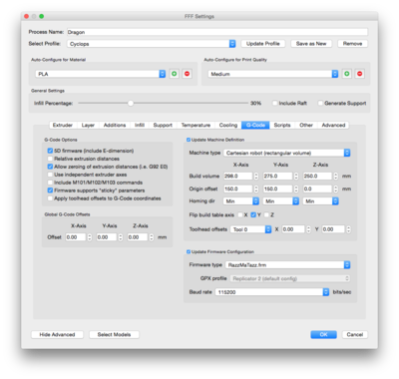The image size is (399, 379).
Task: Open the Medium print quality dropdown
Action: tap(273, 74)
